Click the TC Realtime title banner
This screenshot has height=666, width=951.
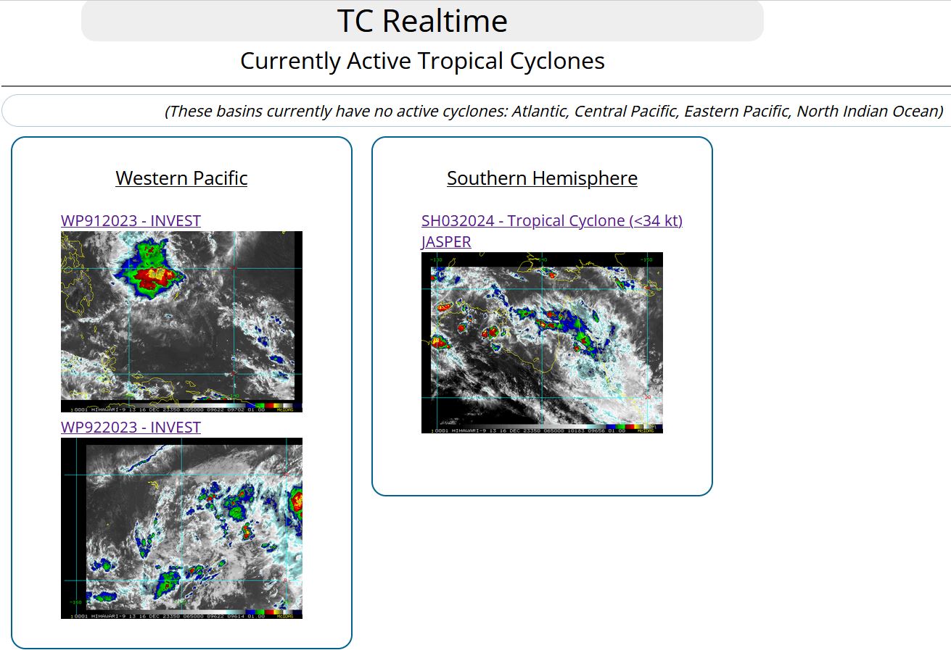coord(422,21)
